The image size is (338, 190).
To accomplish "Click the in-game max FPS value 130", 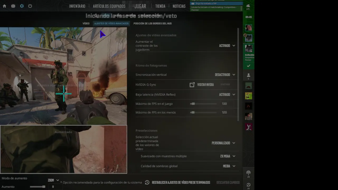I will (227, 104).
